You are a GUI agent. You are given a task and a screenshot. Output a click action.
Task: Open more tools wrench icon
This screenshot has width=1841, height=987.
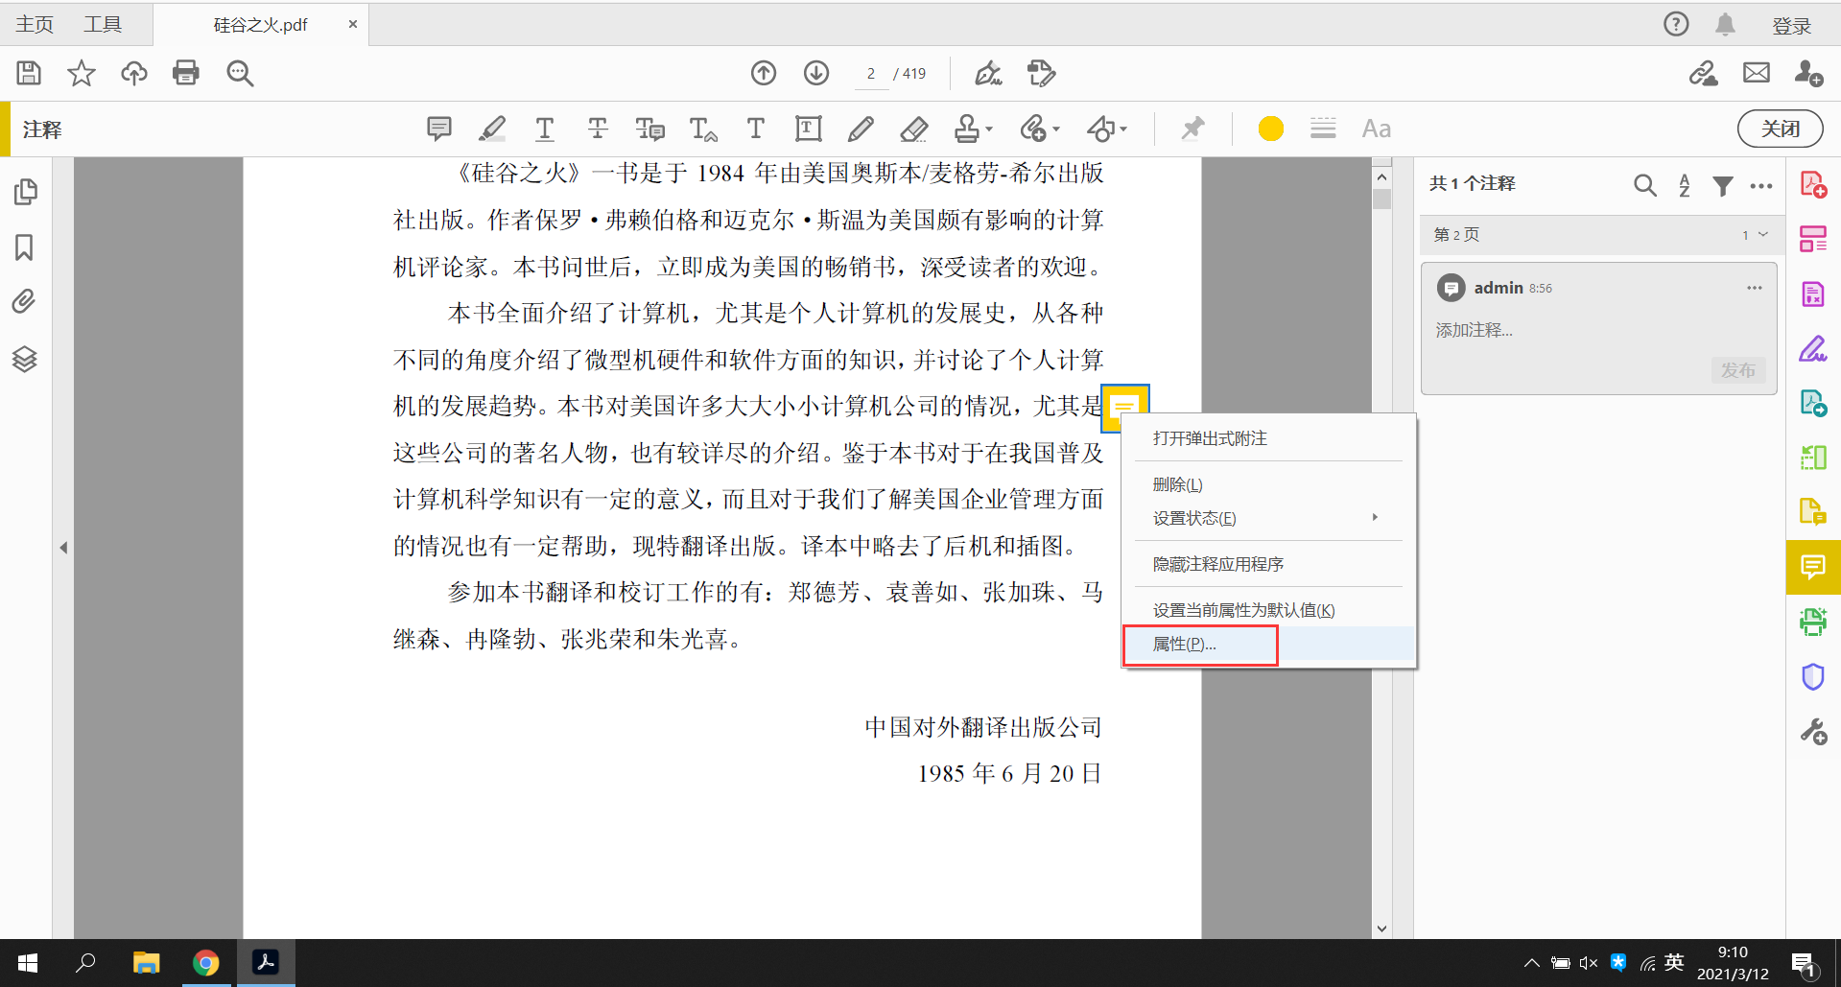[x=1813, y=732]
